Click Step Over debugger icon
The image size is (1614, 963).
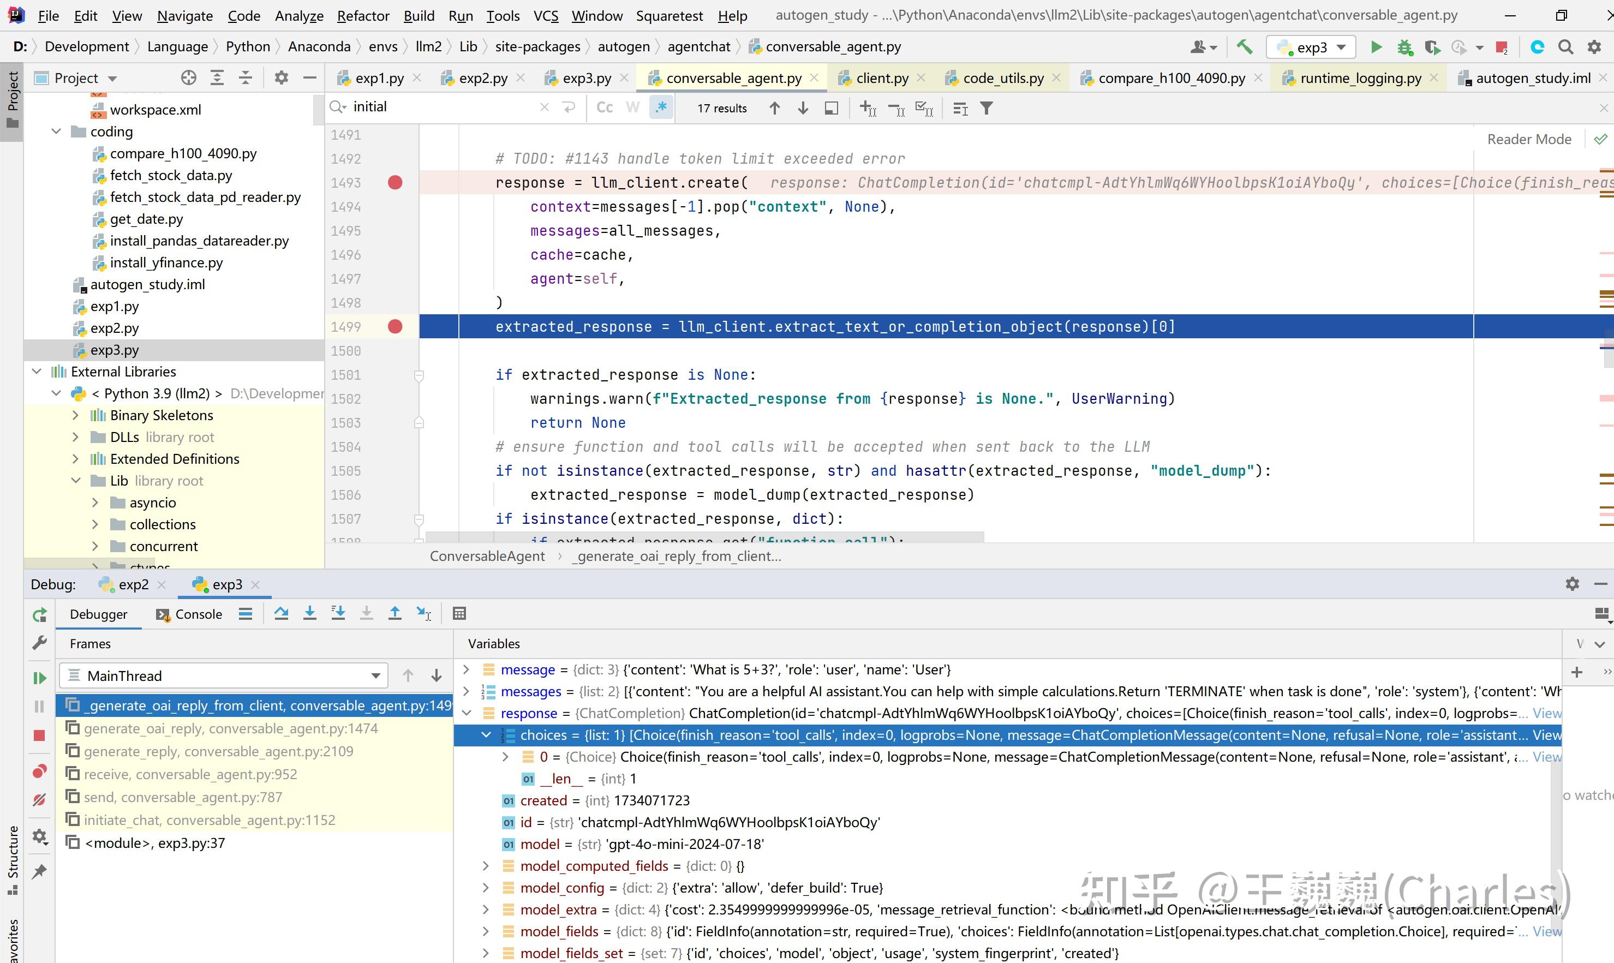pos(281,613)
